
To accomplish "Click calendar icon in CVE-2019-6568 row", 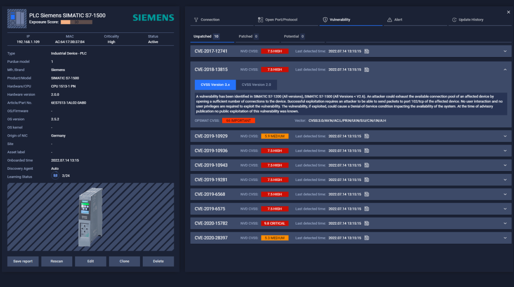I will point(366,194).
